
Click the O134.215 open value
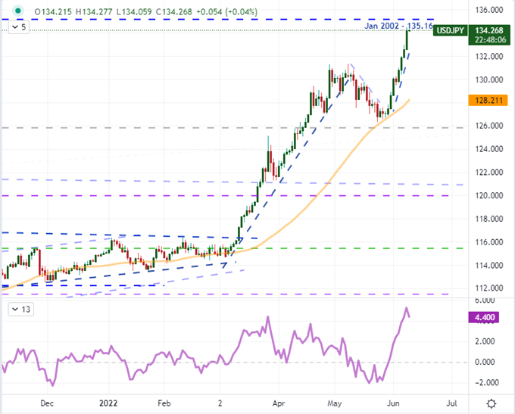point(53,12)
